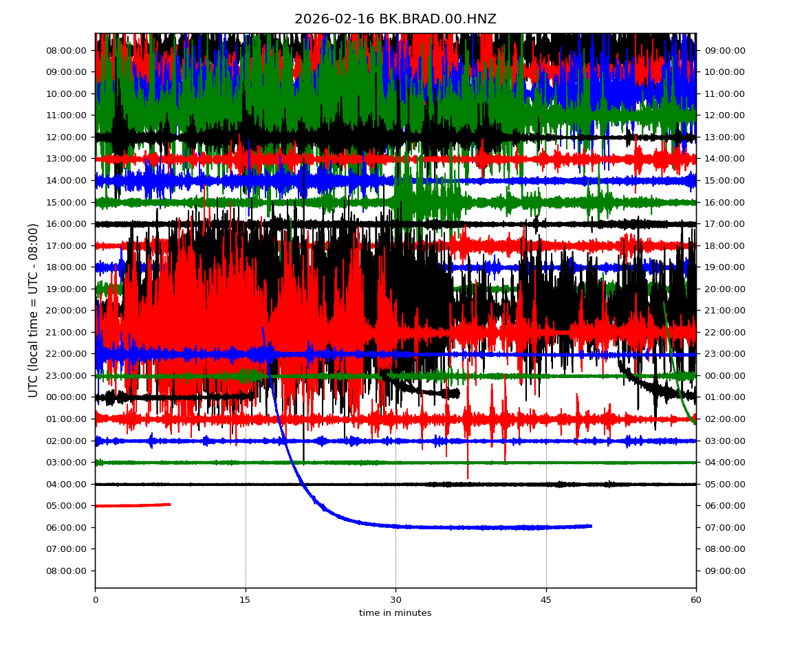
Task: Click the left-axis 21:00:00 time label
Action: point(66,332)
